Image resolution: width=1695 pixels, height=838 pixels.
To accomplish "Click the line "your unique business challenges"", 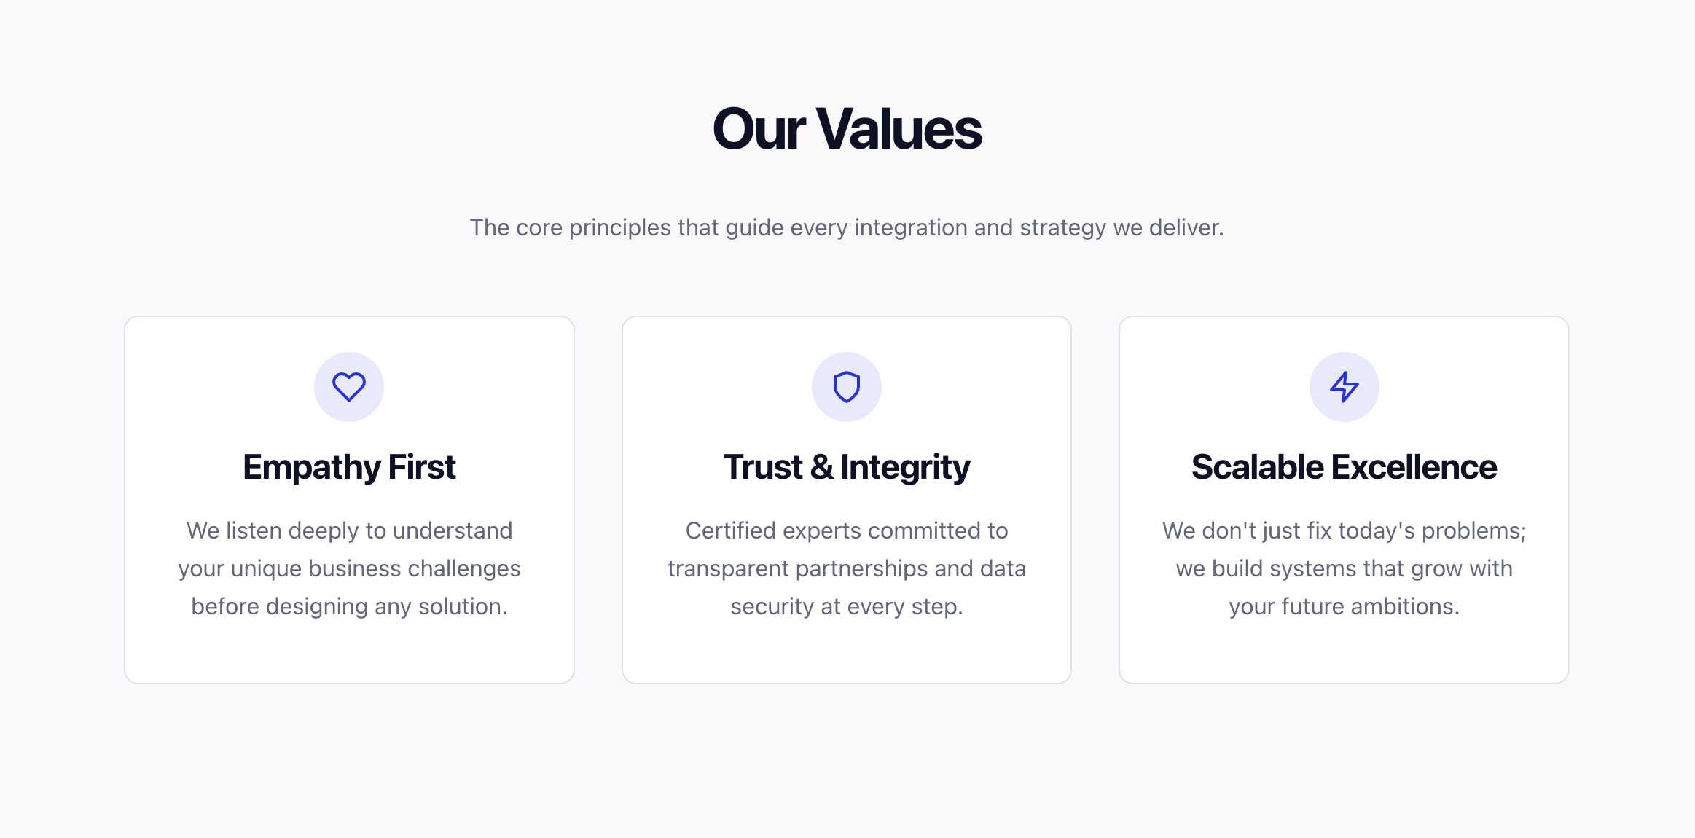I will (x=349, y=568).
